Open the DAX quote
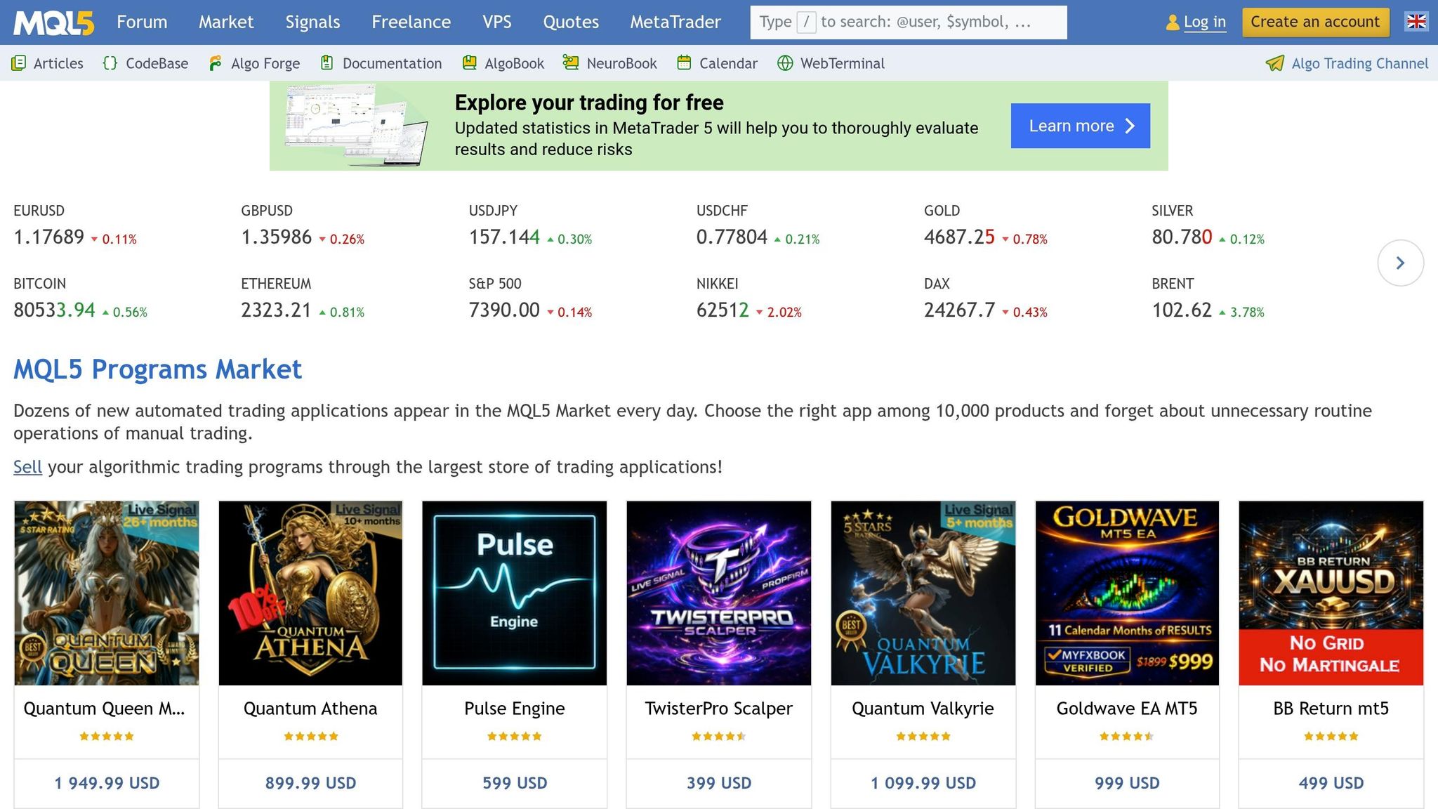Image resolution: width=1438 pixels, height=809 pixels. [986, 299]
